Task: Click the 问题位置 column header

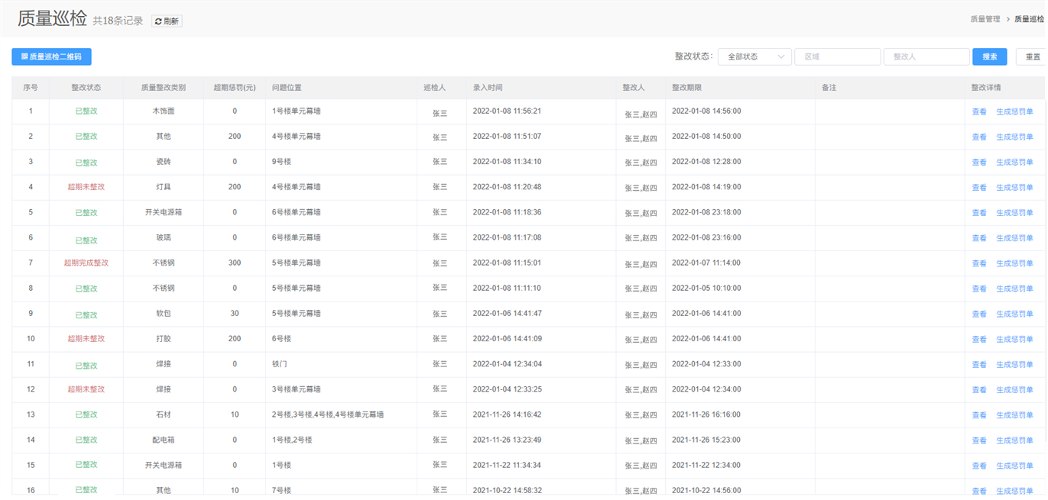Action: pos(287,88)
